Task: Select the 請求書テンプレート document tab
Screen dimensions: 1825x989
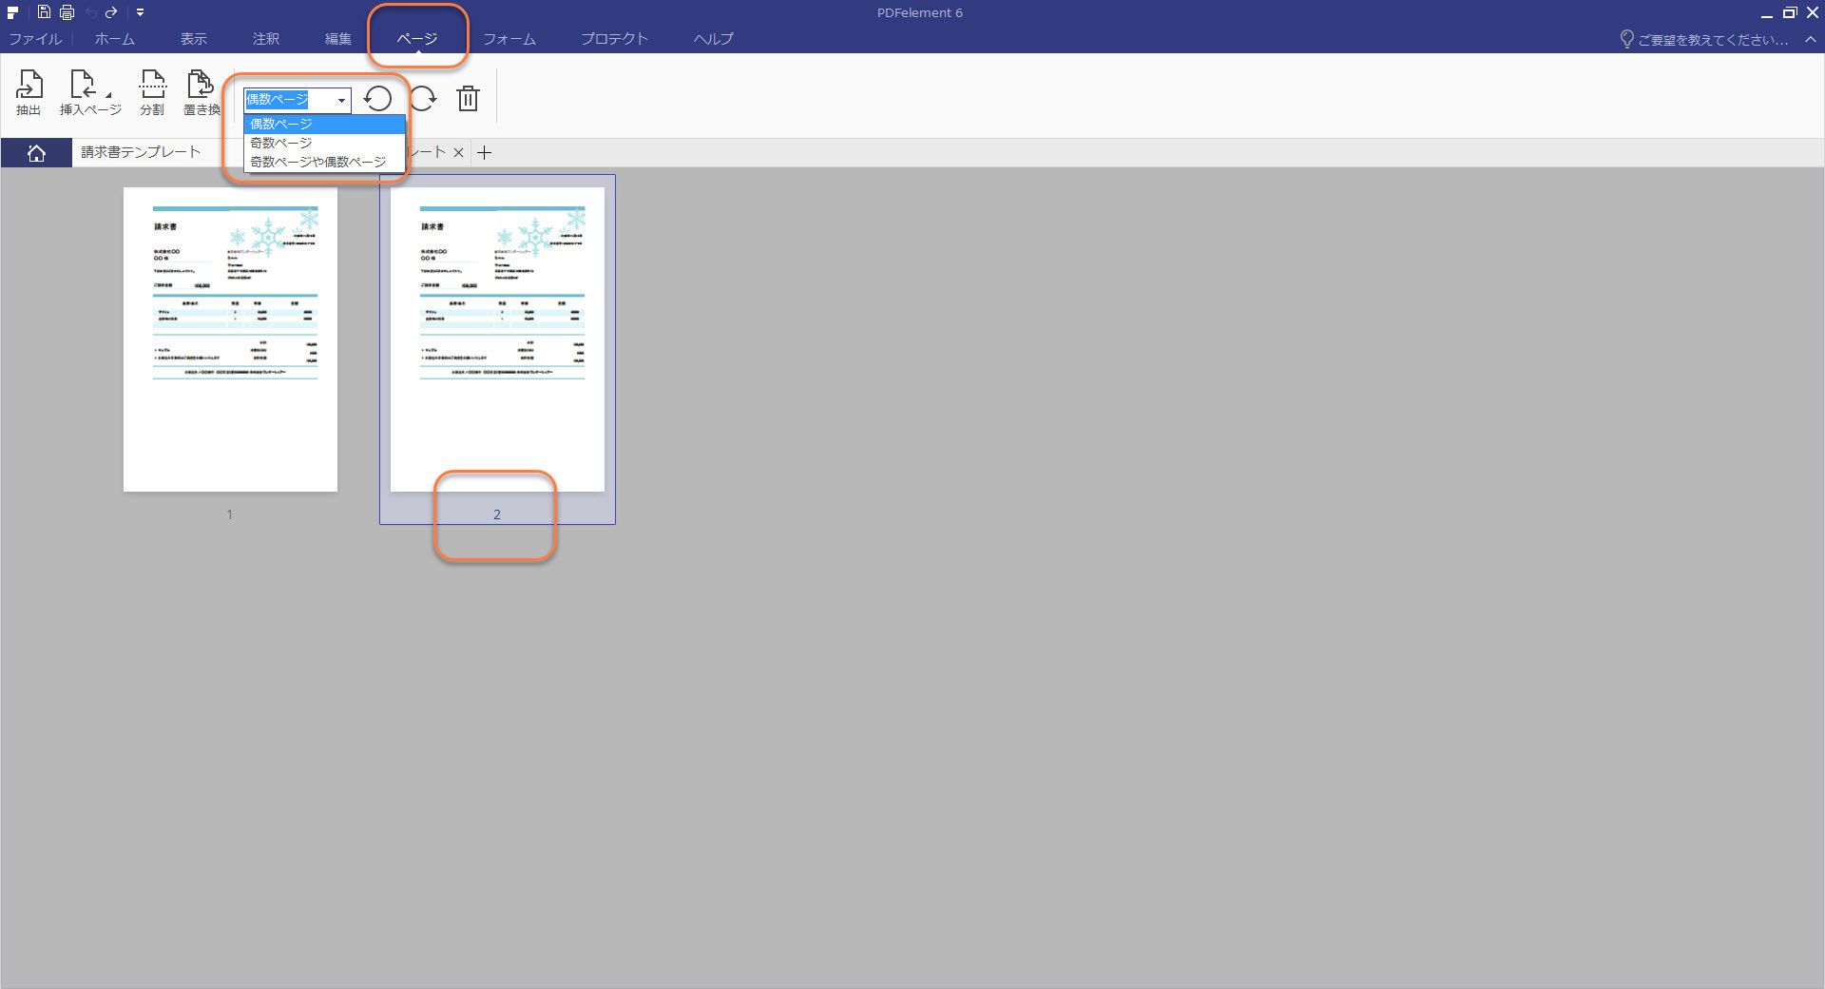Action: click(x=141, y=152)
